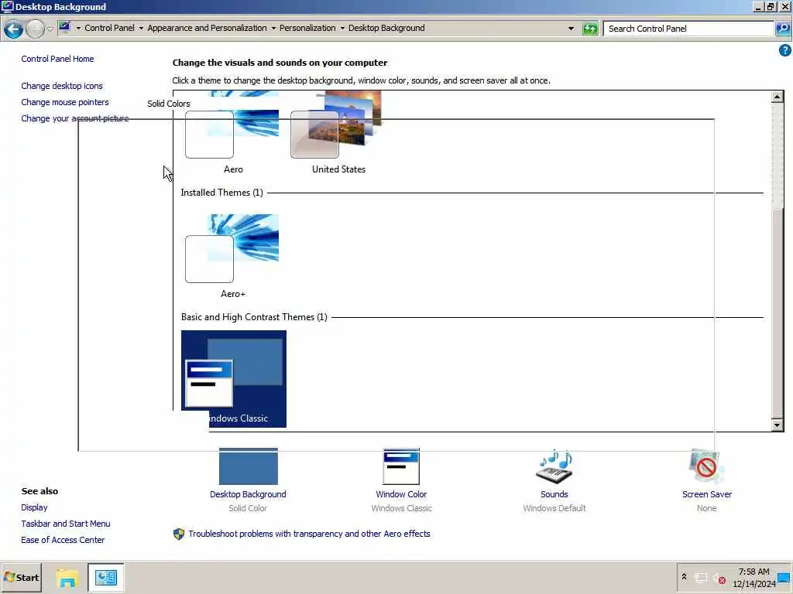Click the Desktop Background solid color icon
The width and height of the screenshot is (793, 594).
tap(249, 466)
